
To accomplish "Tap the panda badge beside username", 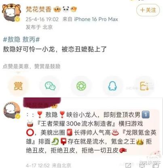I will [66, 9].
